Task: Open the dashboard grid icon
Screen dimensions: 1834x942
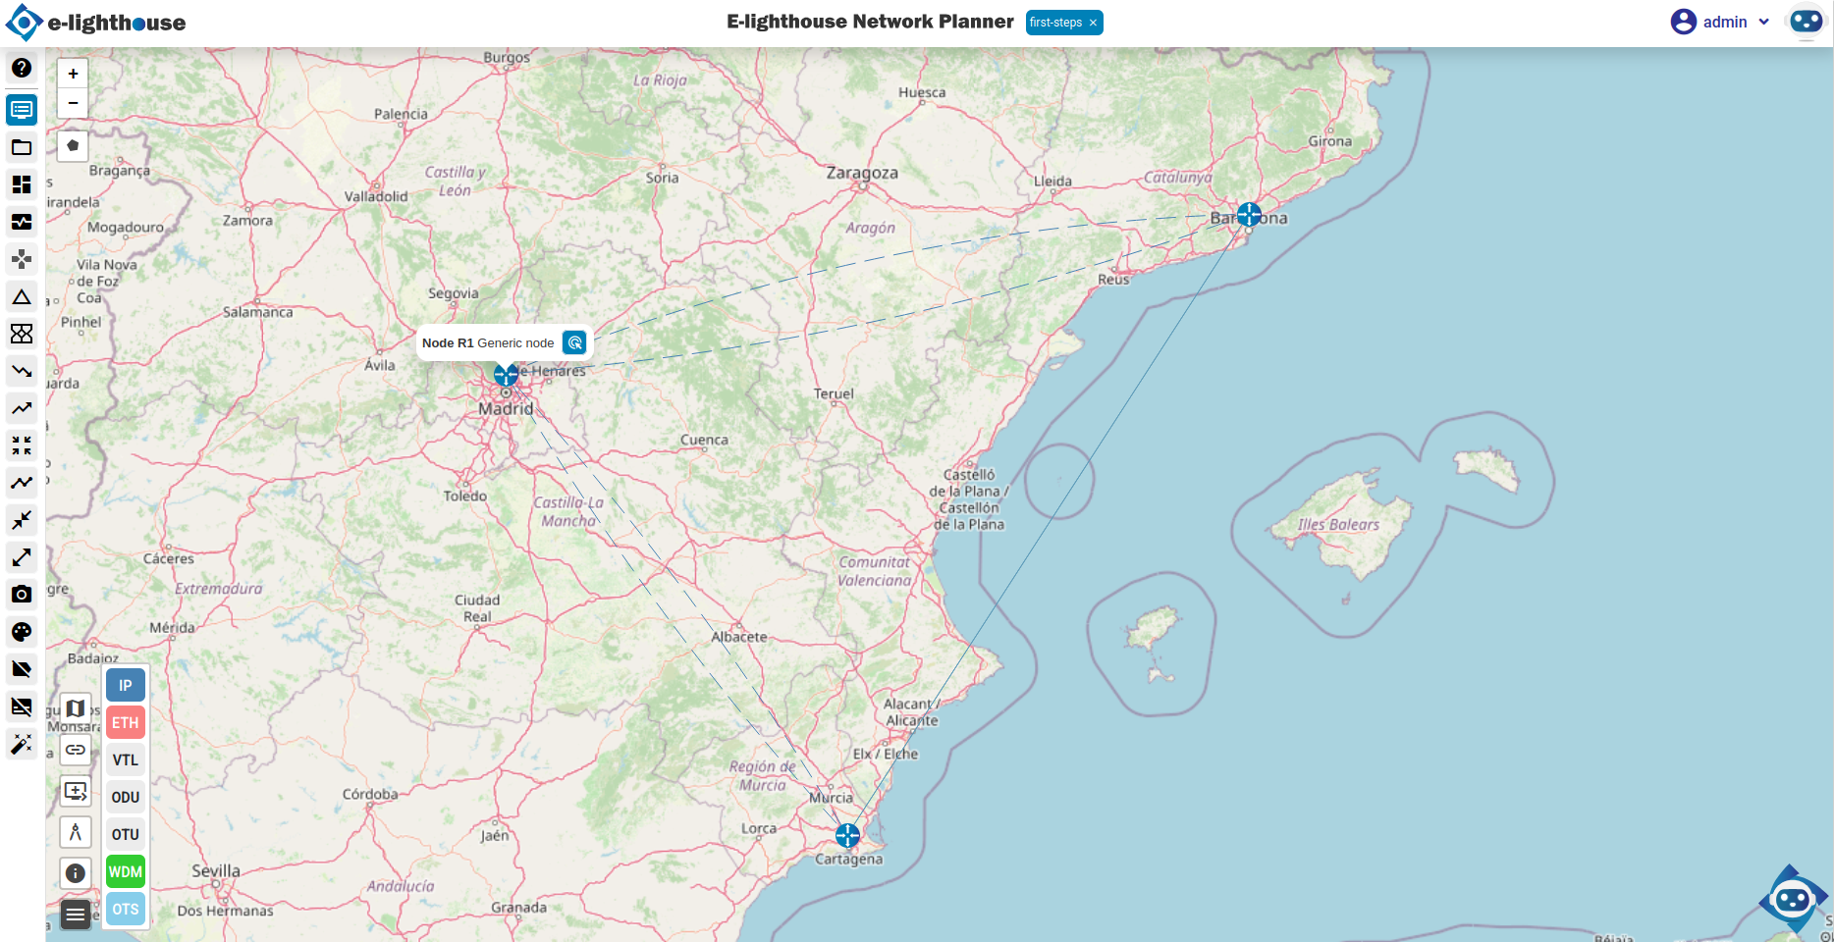Action: pos(22,184)
